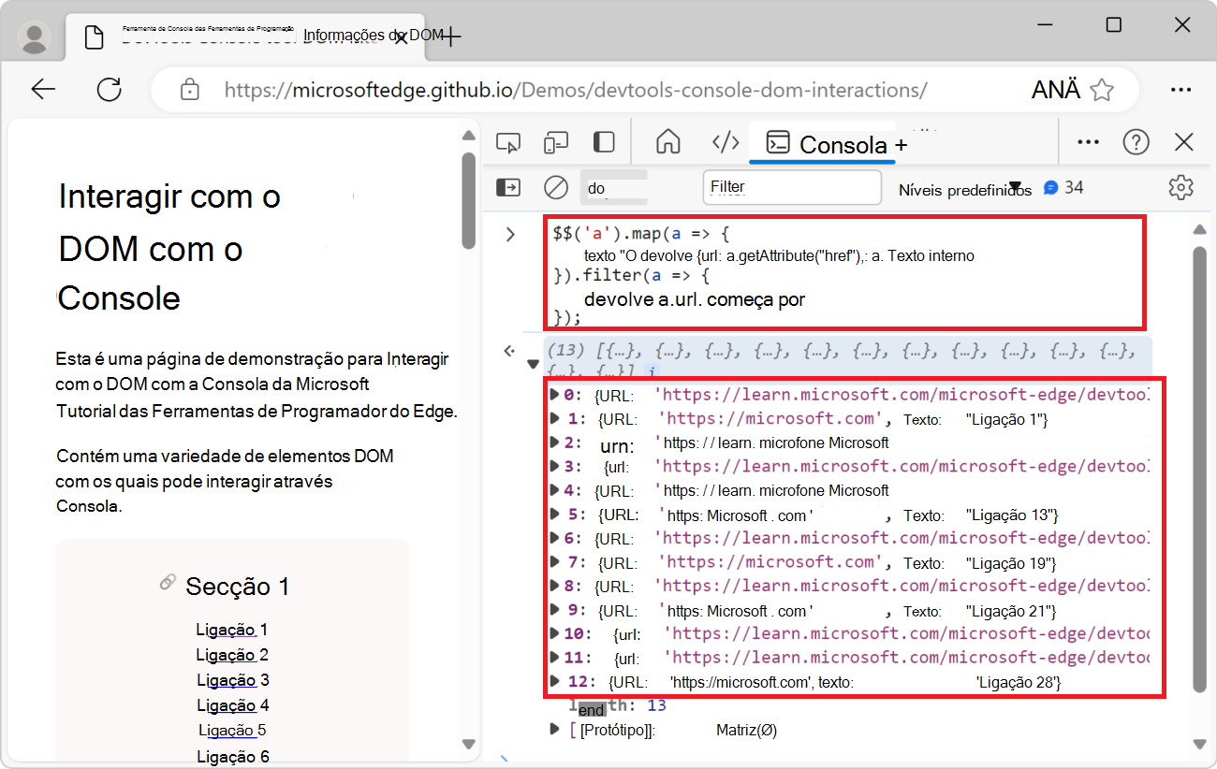The image size is (1217, 769).
Task: Expand array item 2
Action: [x=555, y=442]
